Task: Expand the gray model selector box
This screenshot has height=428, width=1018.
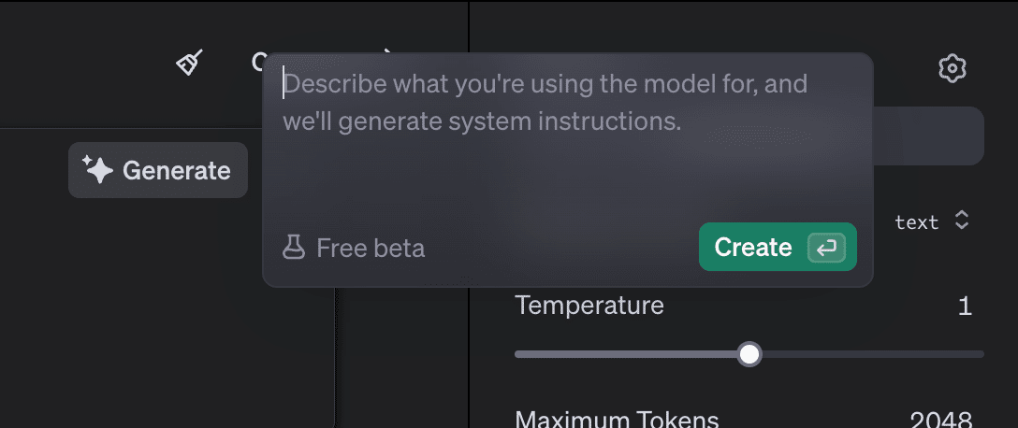Action: point(928,136)
